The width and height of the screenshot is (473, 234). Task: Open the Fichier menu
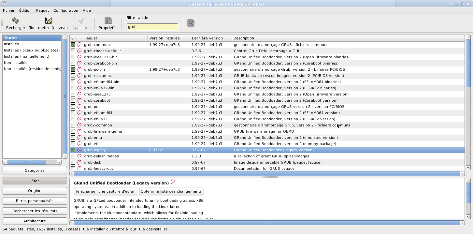pyautogui.click(x=9, y=10)
